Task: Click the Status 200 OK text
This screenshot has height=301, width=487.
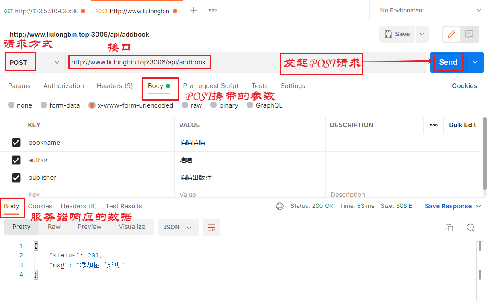Action: [312, 206]
